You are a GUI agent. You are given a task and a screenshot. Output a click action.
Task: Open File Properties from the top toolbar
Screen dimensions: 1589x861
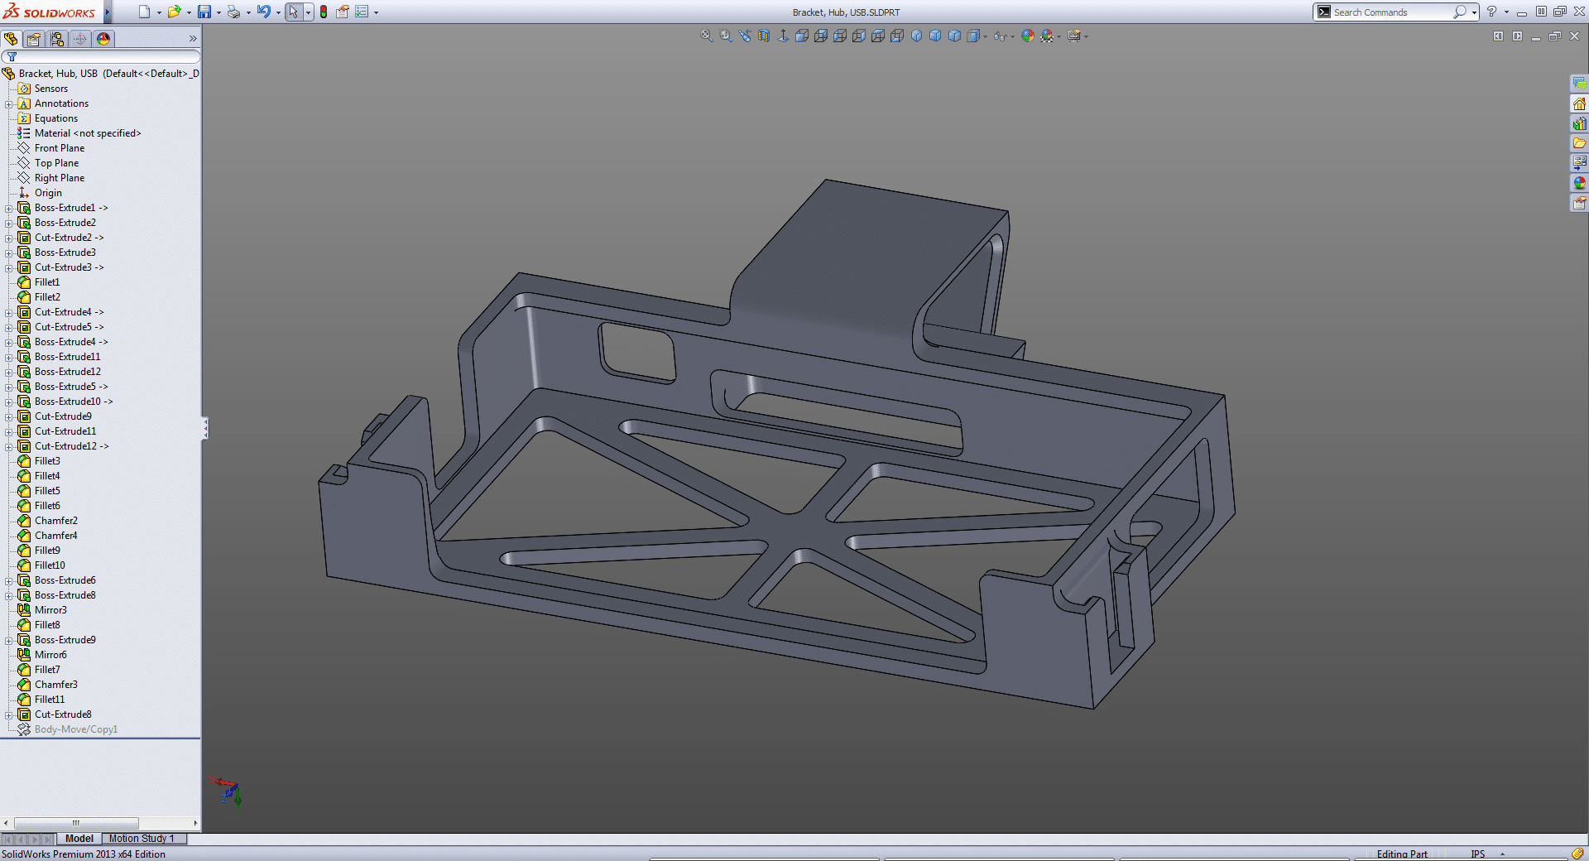[x=342, y=12]
